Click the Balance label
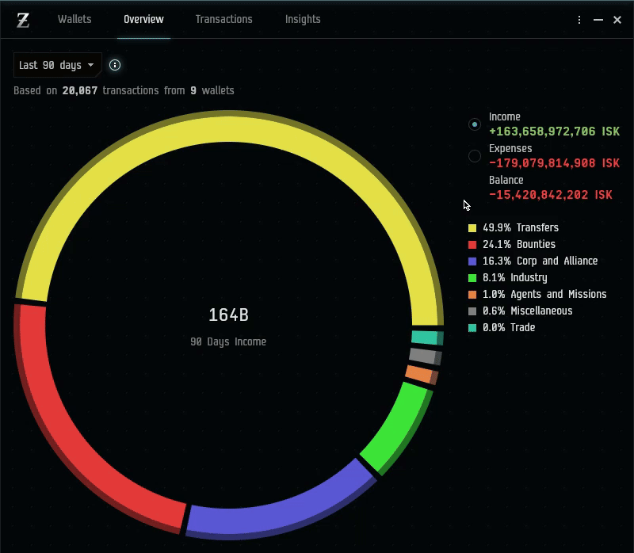Viewport: 634px width, 553px height. pyautogui.click(x=506, y=180)
